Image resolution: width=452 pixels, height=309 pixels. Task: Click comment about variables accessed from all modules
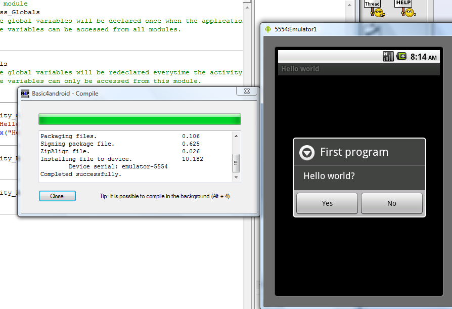click(90, 29)
